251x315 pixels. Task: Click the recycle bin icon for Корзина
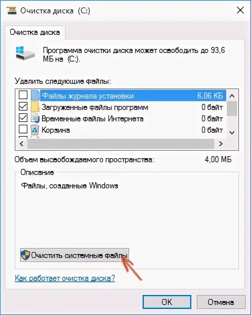[x=35, y=130]
